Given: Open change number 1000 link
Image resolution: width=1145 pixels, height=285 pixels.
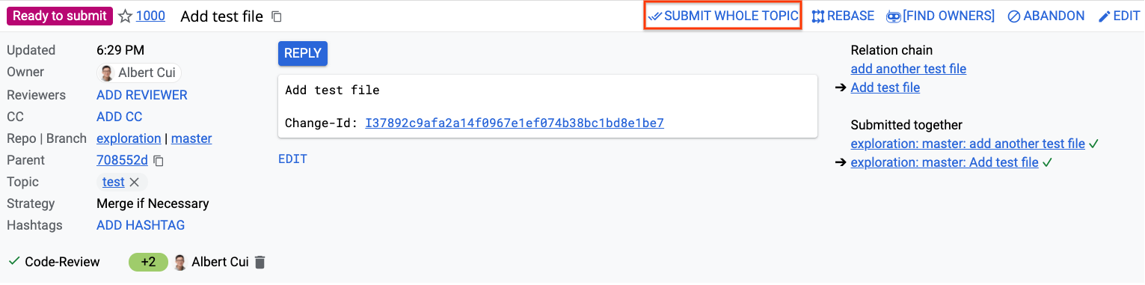Looking at the screenshot, I should tap(150, 16).
